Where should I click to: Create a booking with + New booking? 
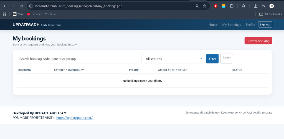click(258, 41)
